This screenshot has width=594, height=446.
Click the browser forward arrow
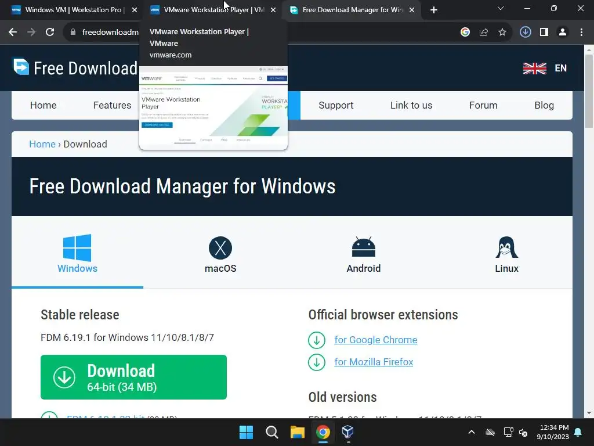(x=31, y=33)
